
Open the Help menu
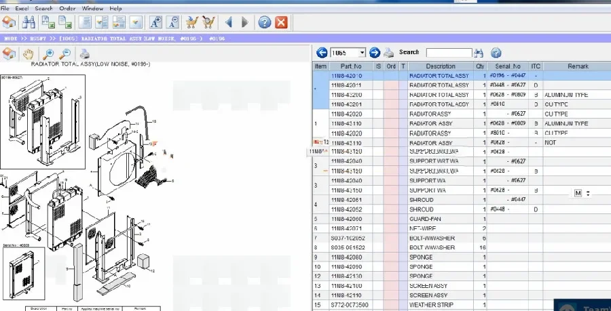coord(115,8)
